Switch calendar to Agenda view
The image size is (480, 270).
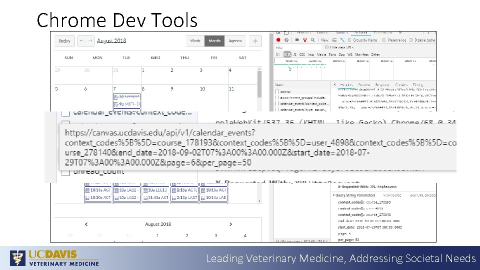[235, 40]
